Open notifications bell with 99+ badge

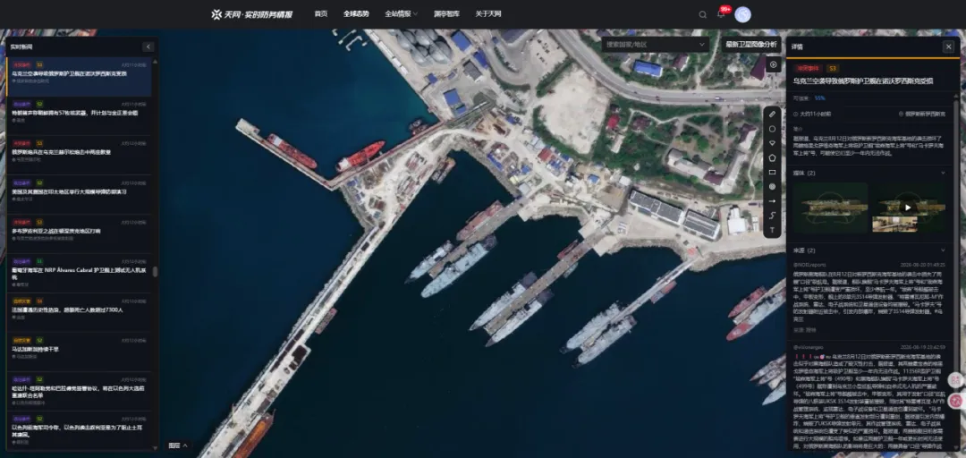click(x=722, y=13)
